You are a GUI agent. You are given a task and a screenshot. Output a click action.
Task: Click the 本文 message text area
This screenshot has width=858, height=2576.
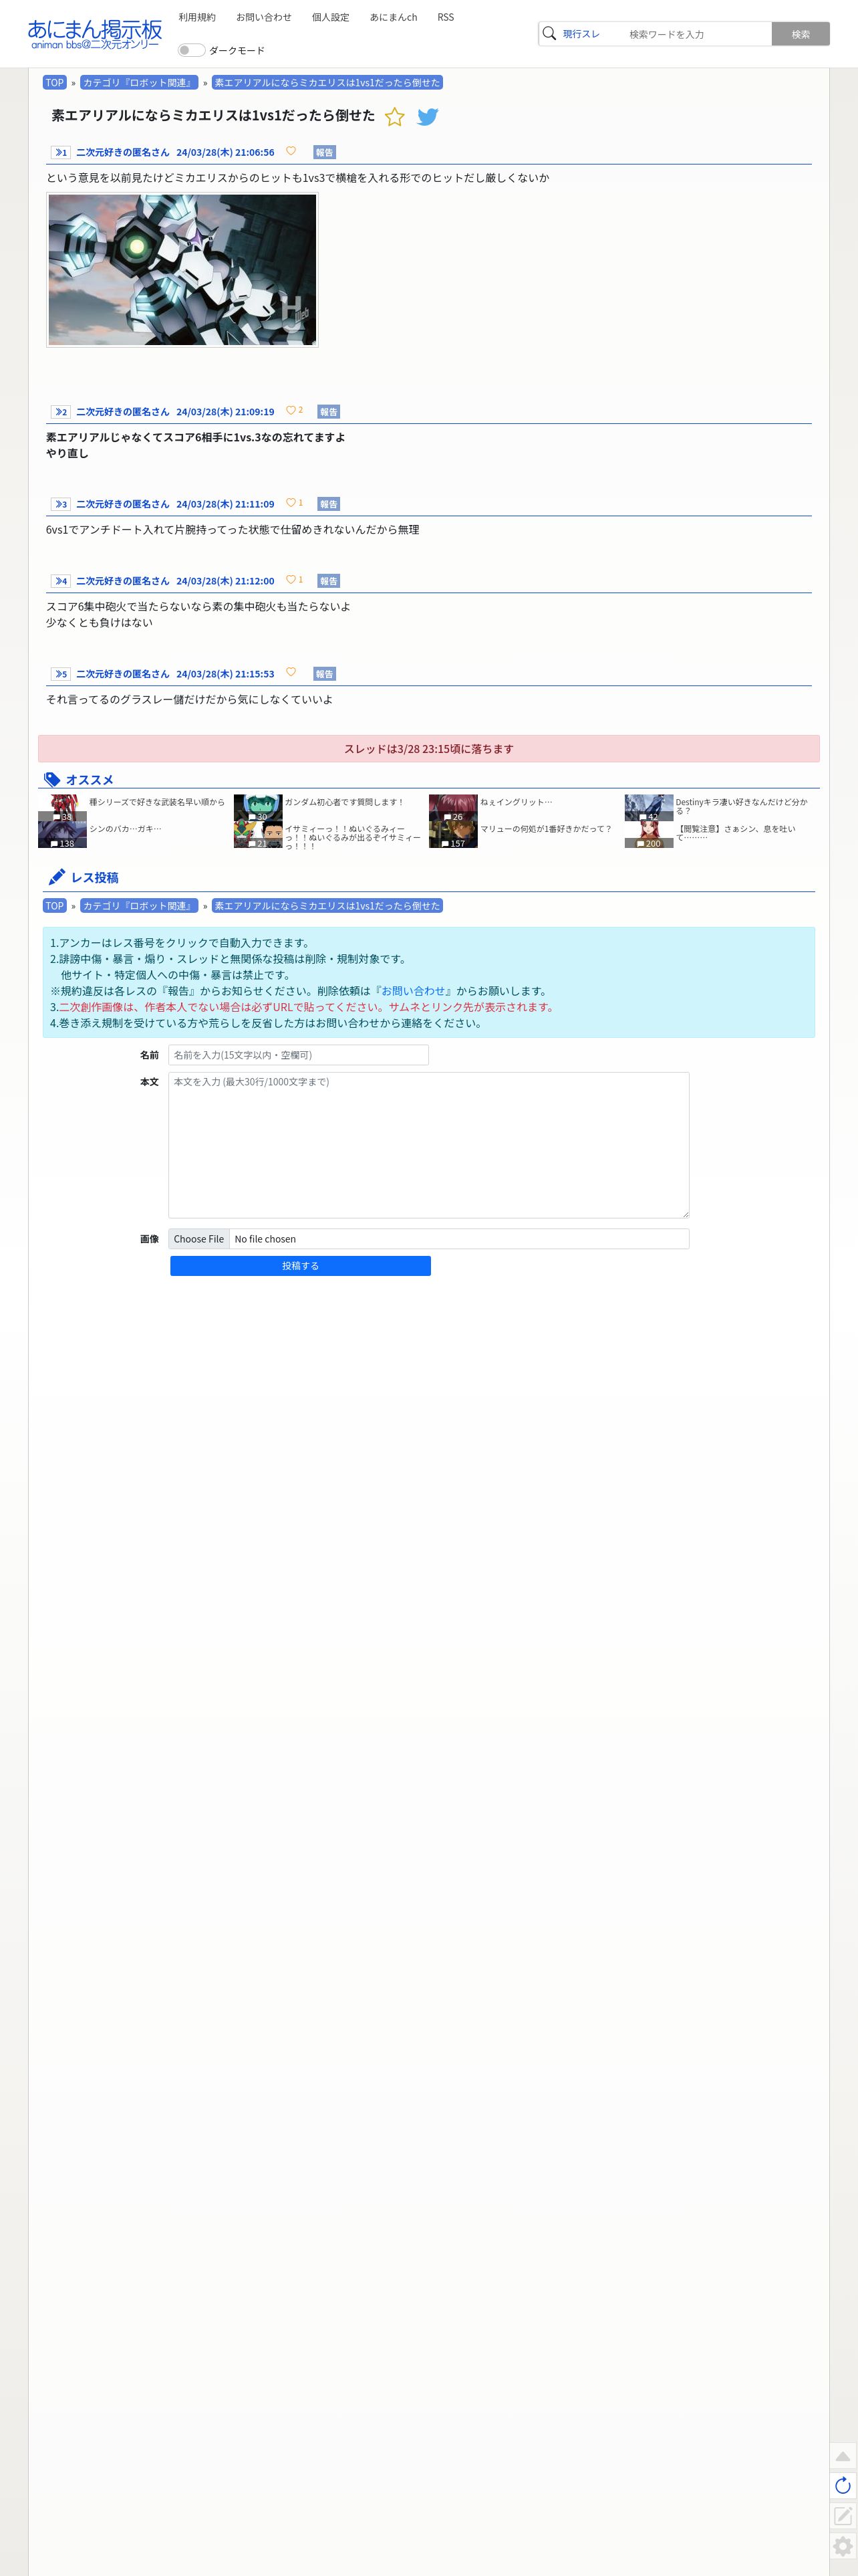pos(428,1145)
